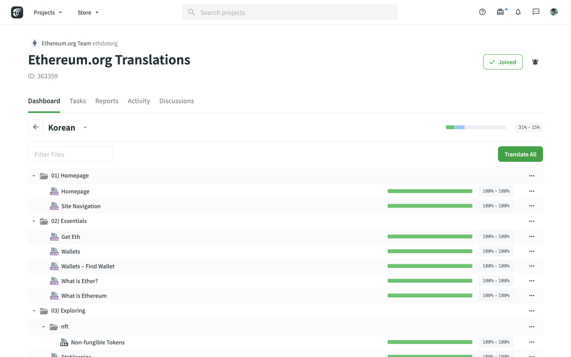Screen dimensions: 571x357
Task: Open the Projects dropdown menu
Action: [x=48, y=12]
